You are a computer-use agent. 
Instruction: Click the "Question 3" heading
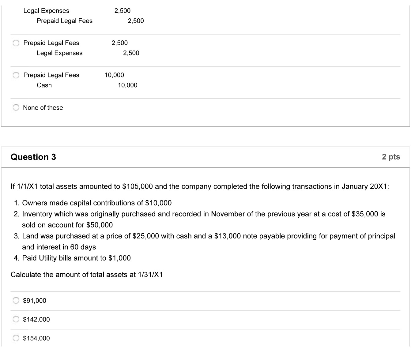point(33,157)
